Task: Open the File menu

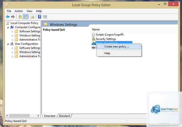Action: tap(9, 11)
